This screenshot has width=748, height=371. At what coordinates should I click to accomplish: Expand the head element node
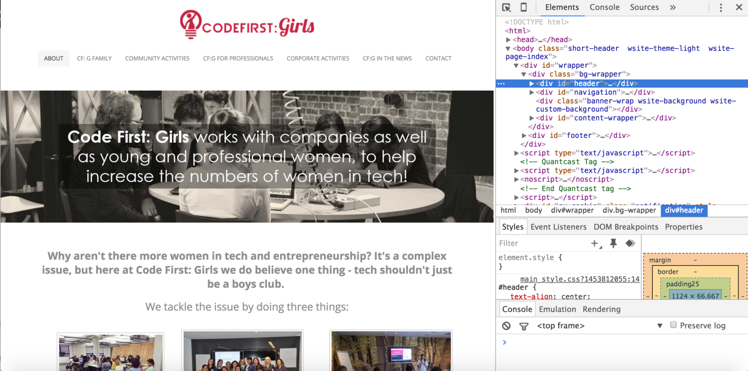(x=508, y=40)
